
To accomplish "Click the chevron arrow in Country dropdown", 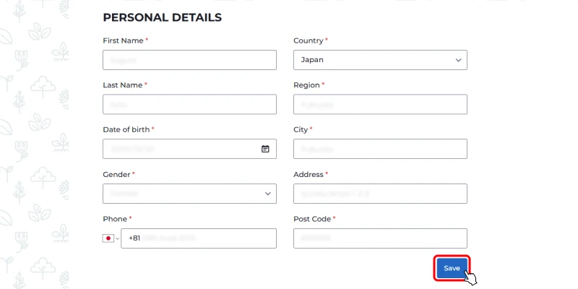I will coord(458,60).
